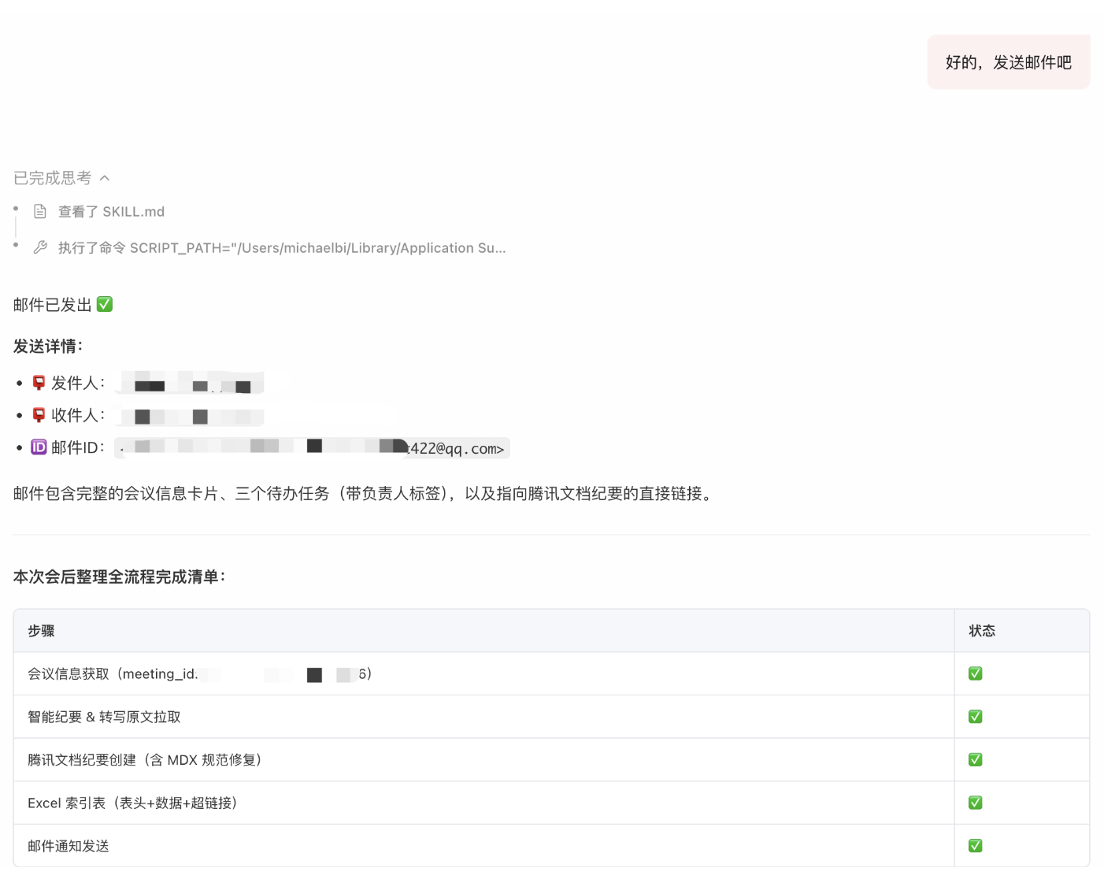Click the 步骤 column header
Viewport: 1104px width, 879px height.
(41, 631)
